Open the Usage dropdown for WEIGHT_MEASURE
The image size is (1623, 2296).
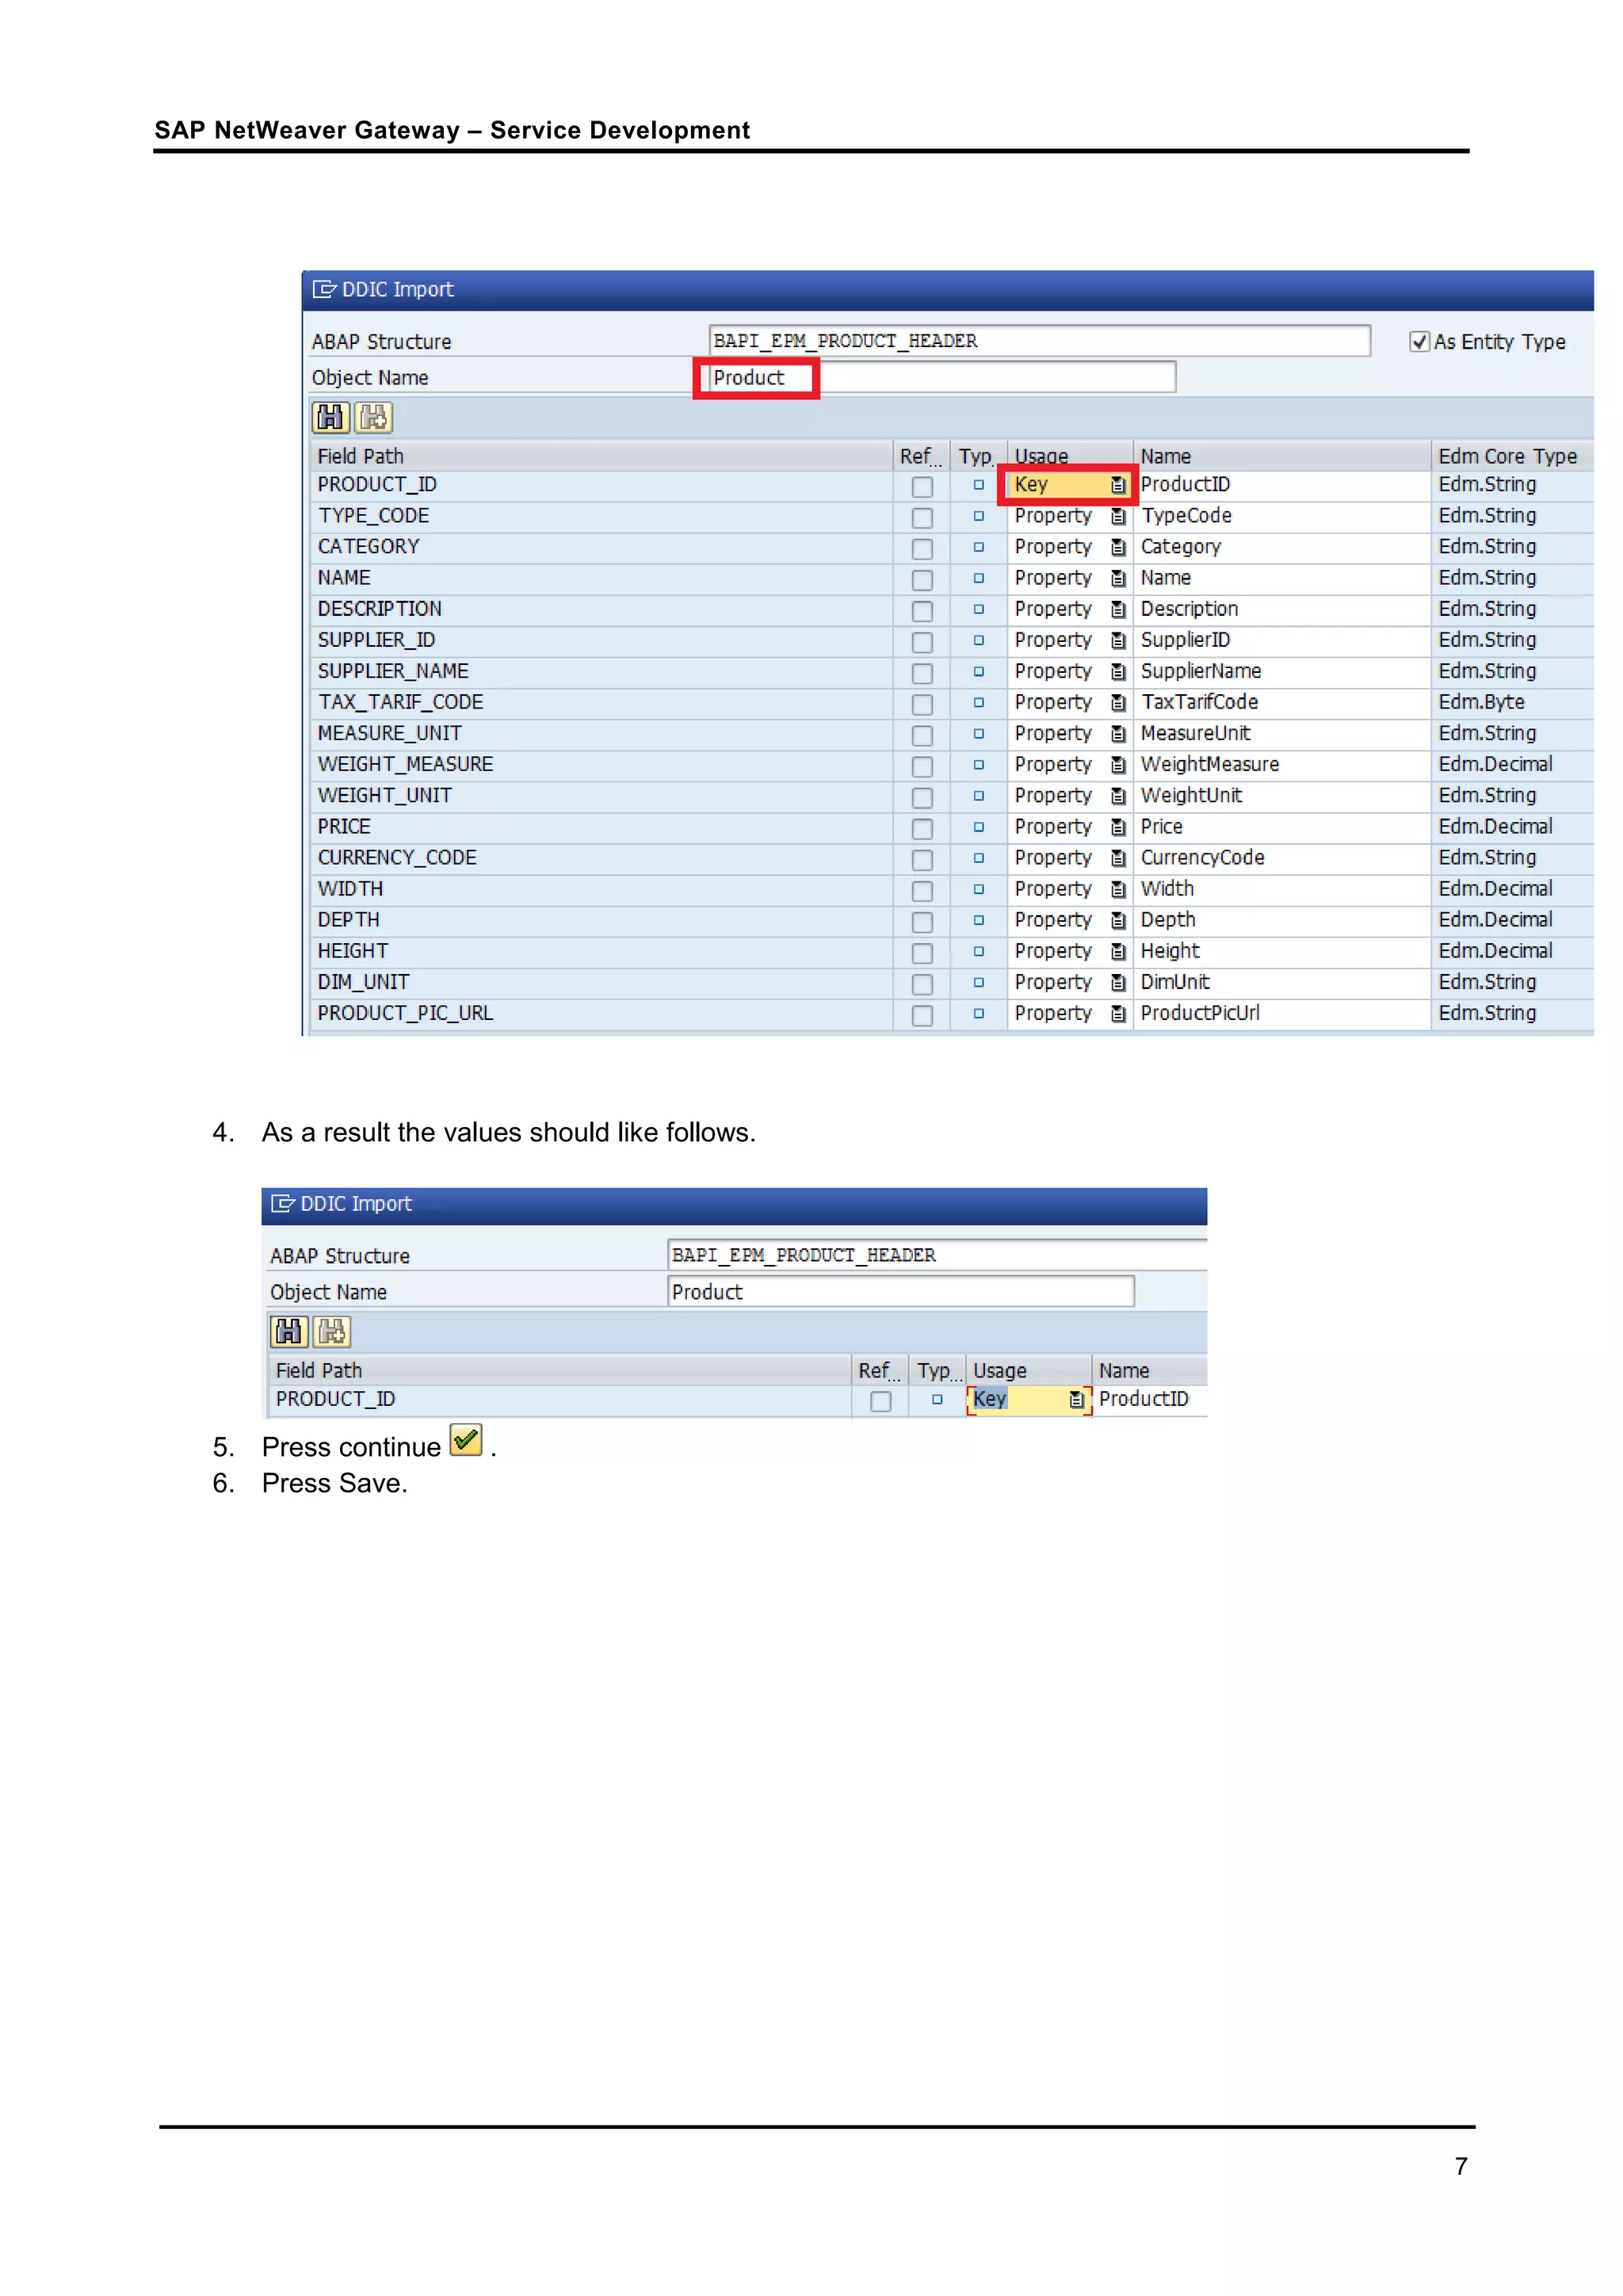pos(1118,765)
